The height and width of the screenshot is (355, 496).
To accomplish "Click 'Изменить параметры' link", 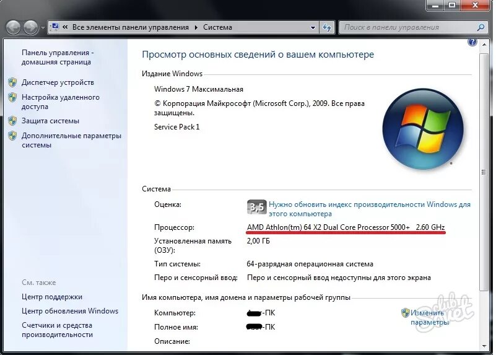I will tap(430, 318).
